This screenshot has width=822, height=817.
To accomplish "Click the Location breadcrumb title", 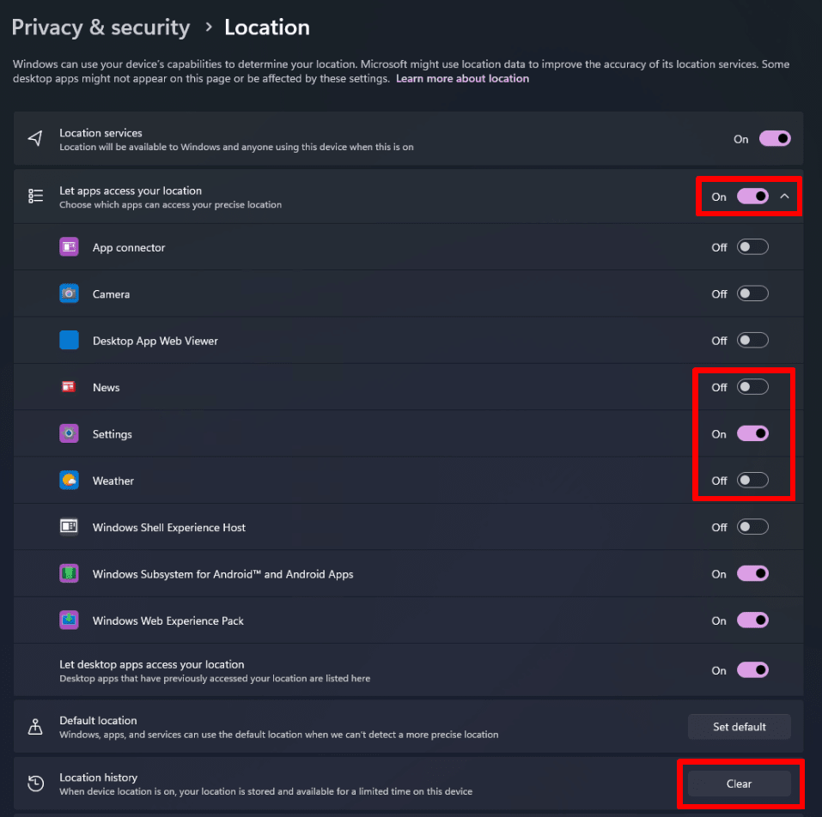I will click(266, 27).
